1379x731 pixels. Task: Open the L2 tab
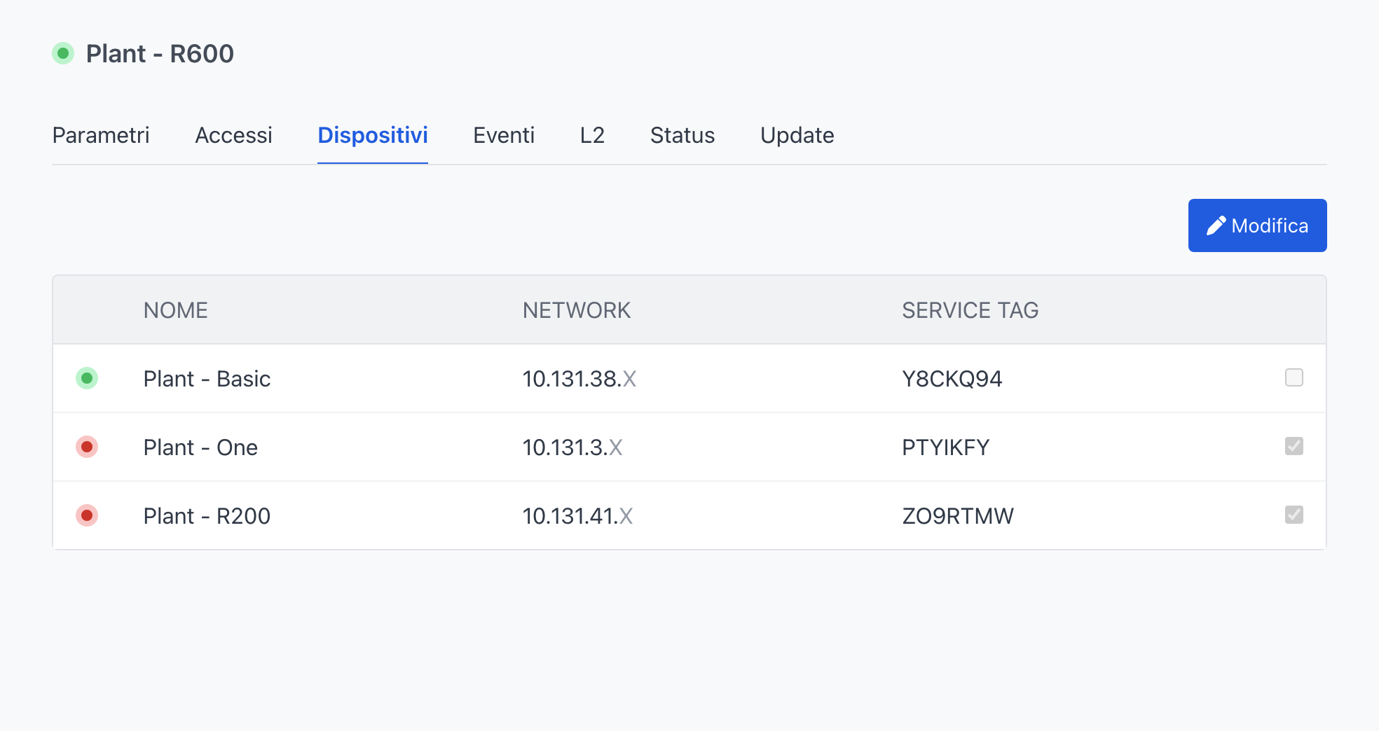(592, 135)
